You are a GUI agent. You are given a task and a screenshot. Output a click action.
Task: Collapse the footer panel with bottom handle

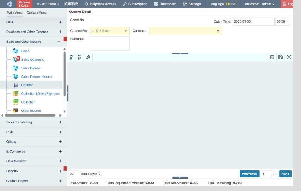coord(180,177)
